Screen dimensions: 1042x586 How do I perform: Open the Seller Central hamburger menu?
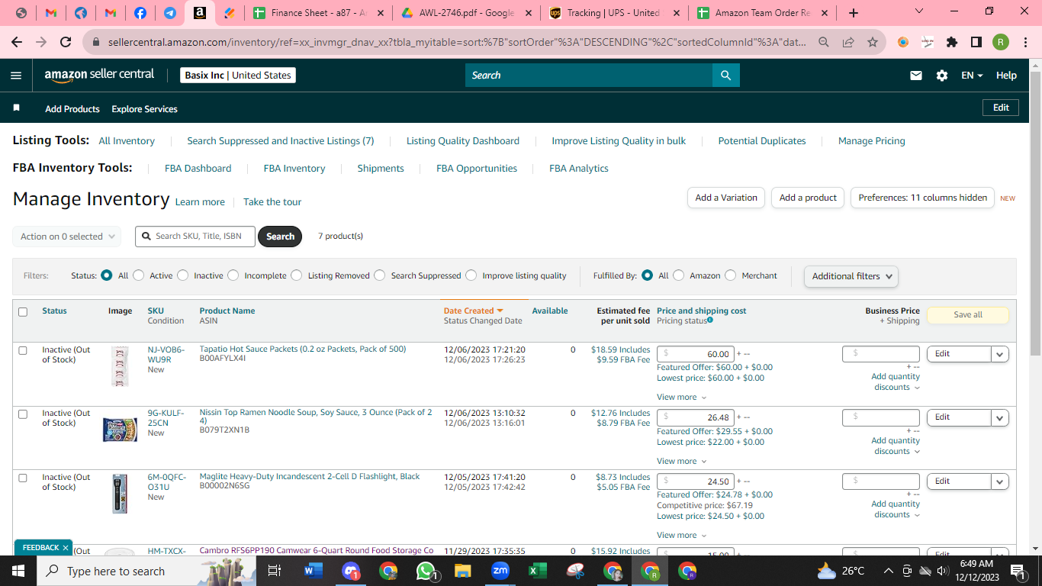click(16, 76)
